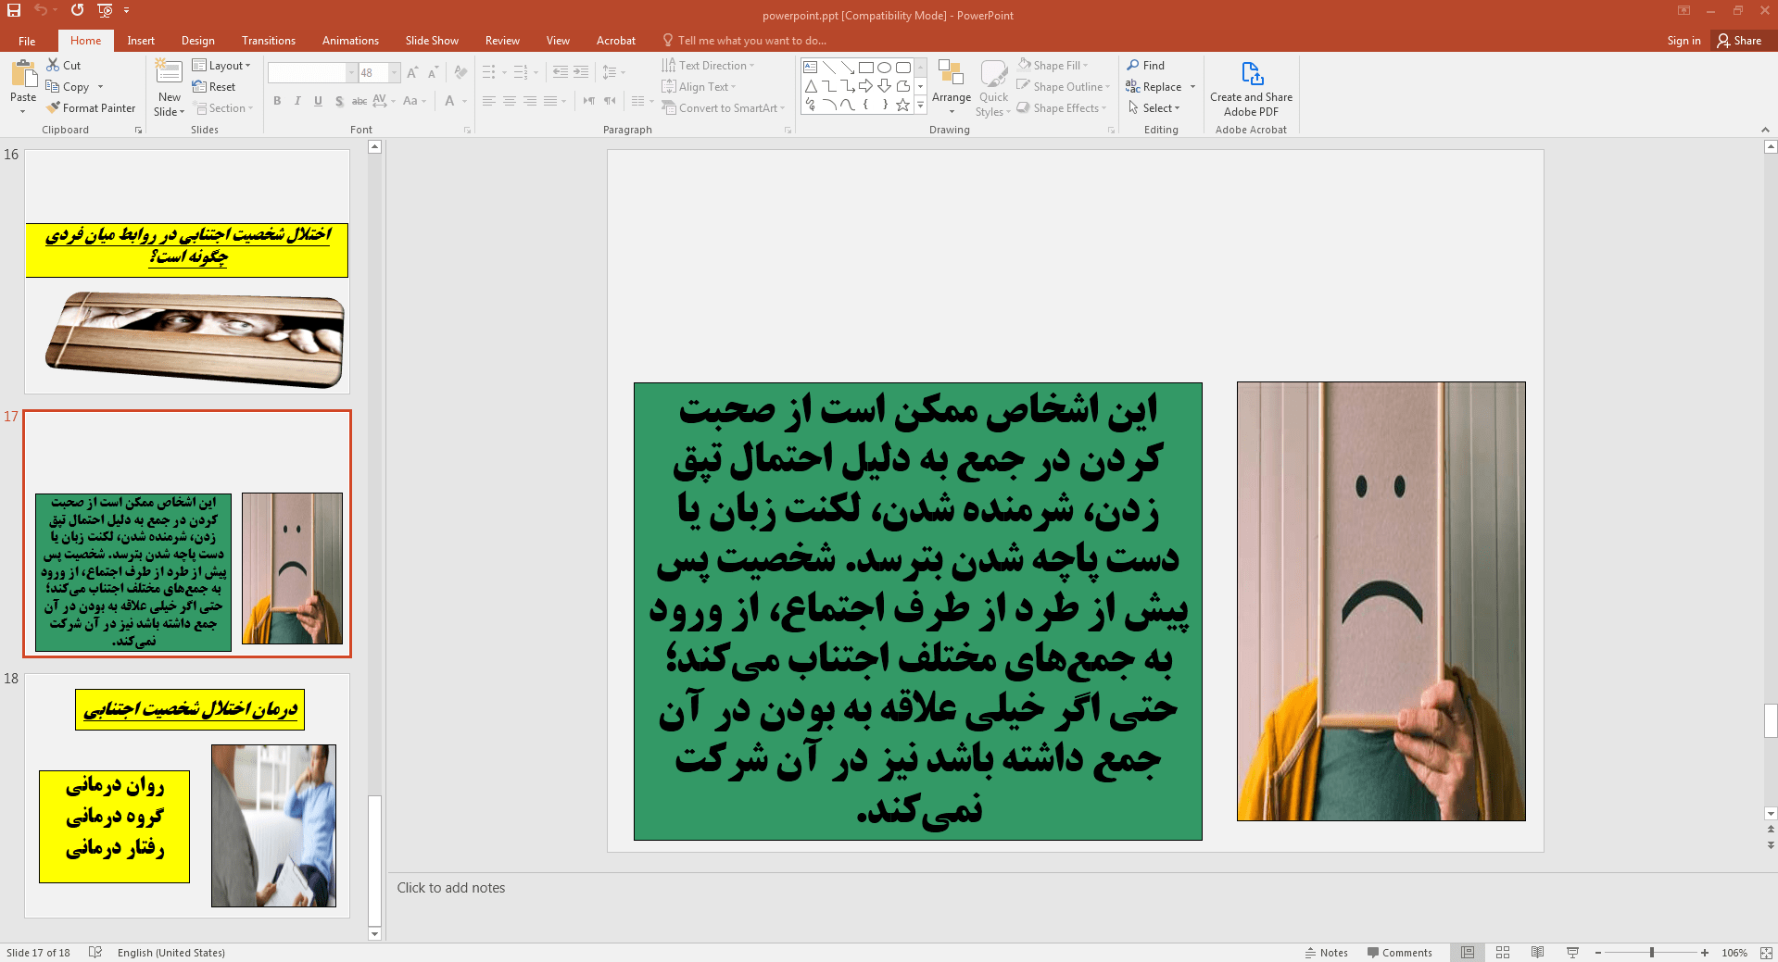
Task: Toggle Bold formatting
Action: tap(277, 101)
